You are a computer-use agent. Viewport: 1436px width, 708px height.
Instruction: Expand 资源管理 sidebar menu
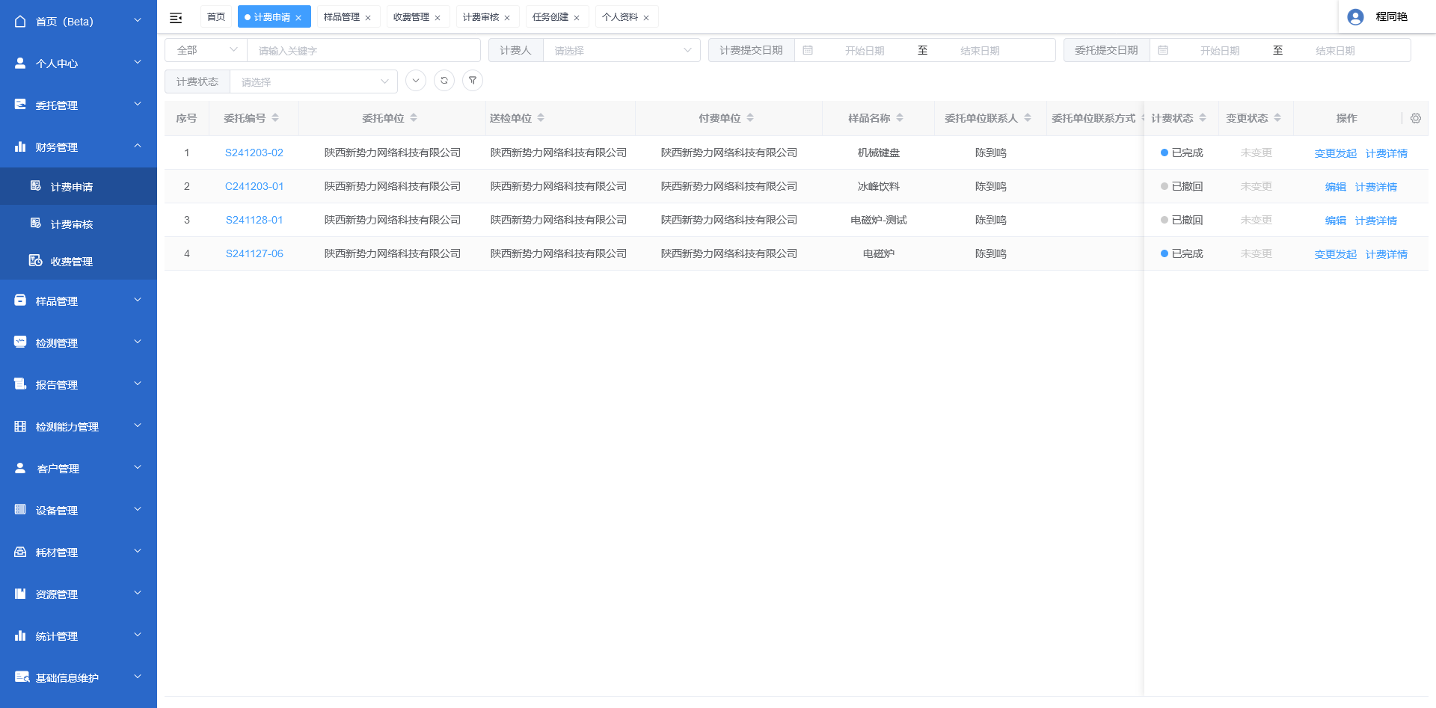(79, 594)
